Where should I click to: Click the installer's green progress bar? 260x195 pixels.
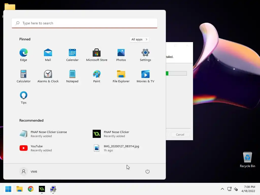(176, 73)
